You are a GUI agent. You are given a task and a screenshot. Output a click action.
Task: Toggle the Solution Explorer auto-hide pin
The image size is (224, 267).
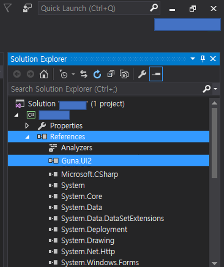(x=203, y=59)
